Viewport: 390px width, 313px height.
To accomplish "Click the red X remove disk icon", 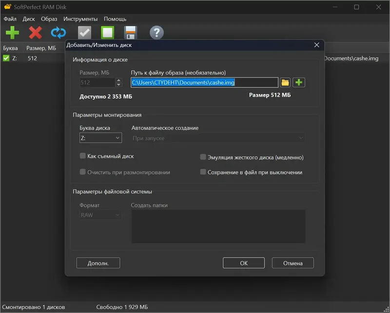I will click(35, 33).
